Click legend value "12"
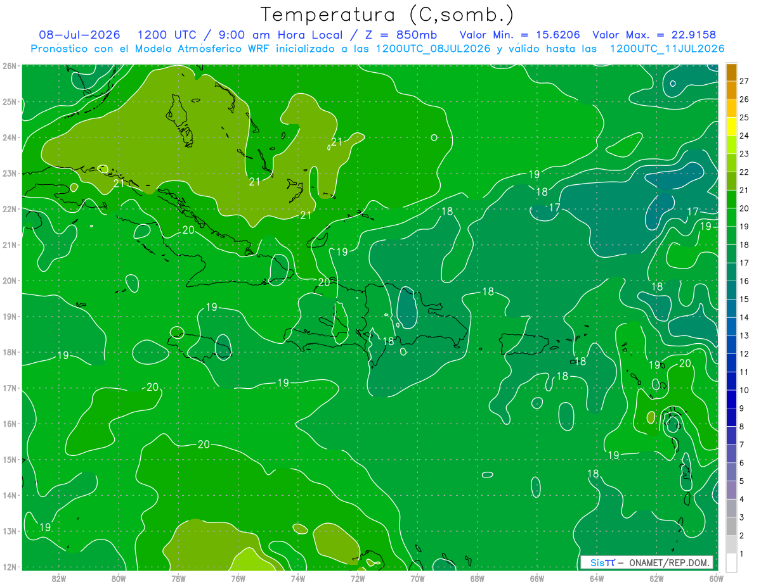This screenshot has width=761, height=587. tap(745, 353)
